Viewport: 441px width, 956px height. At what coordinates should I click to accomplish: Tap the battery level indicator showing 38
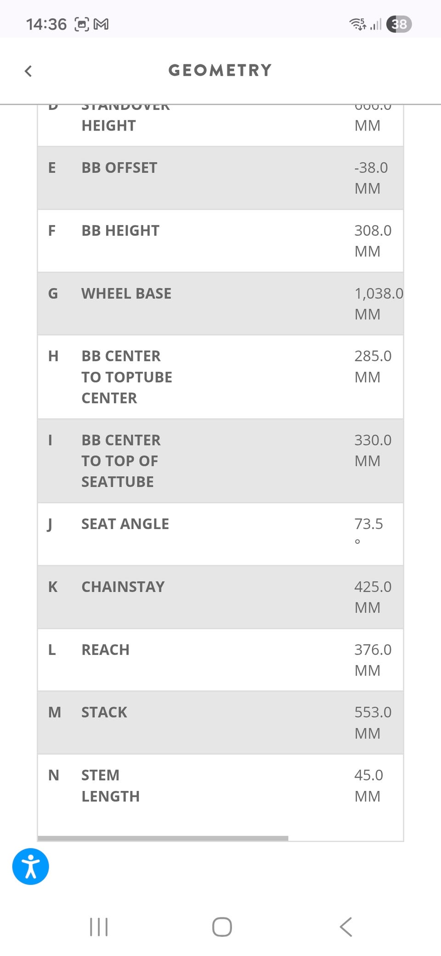pyautogui.click(x=399, y=24)
